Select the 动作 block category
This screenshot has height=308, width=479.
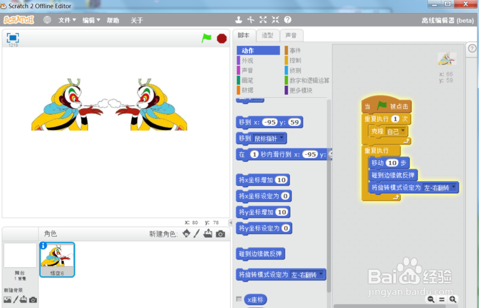click(x=258, y=51)
